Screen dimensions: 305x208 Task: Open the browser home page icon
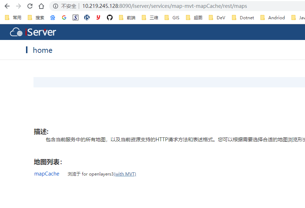pyautogui.click(x=41, y=6)
